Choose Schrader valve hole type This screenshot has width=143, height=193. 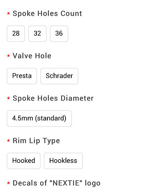click(x=59, y=76)
